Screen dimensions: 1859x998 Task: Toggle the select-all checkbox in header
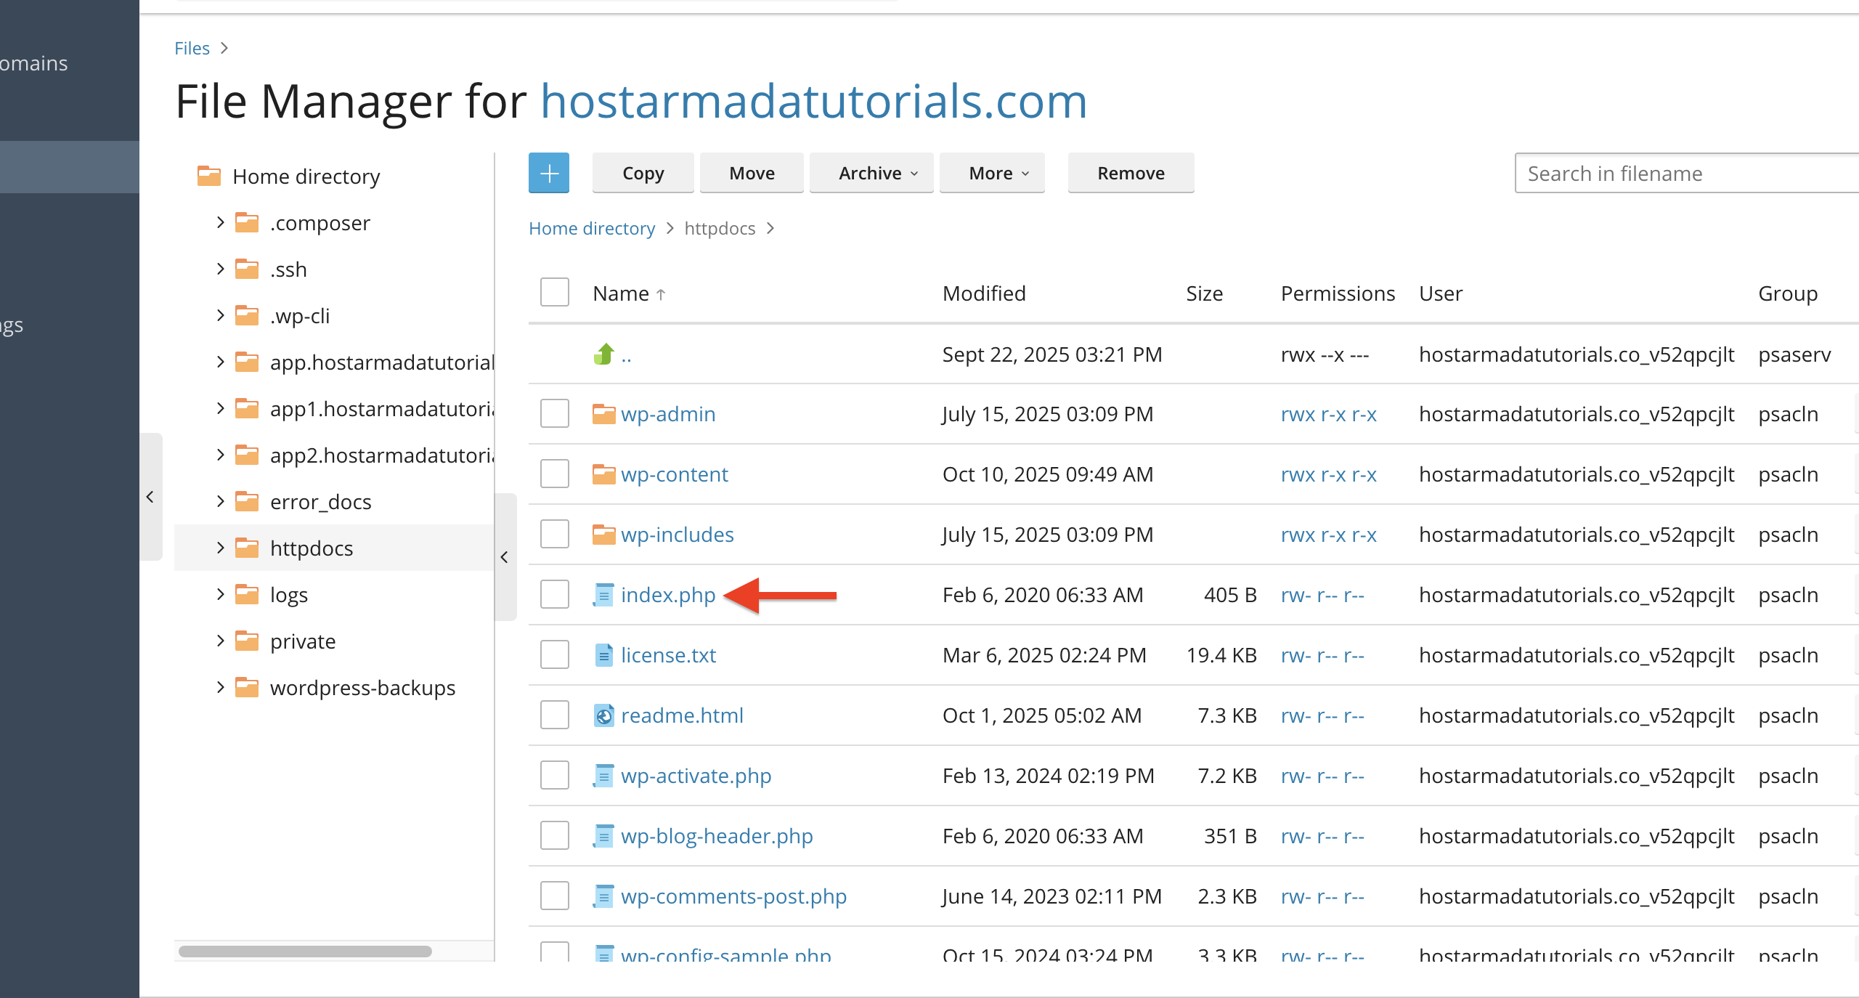click(555, 292)
